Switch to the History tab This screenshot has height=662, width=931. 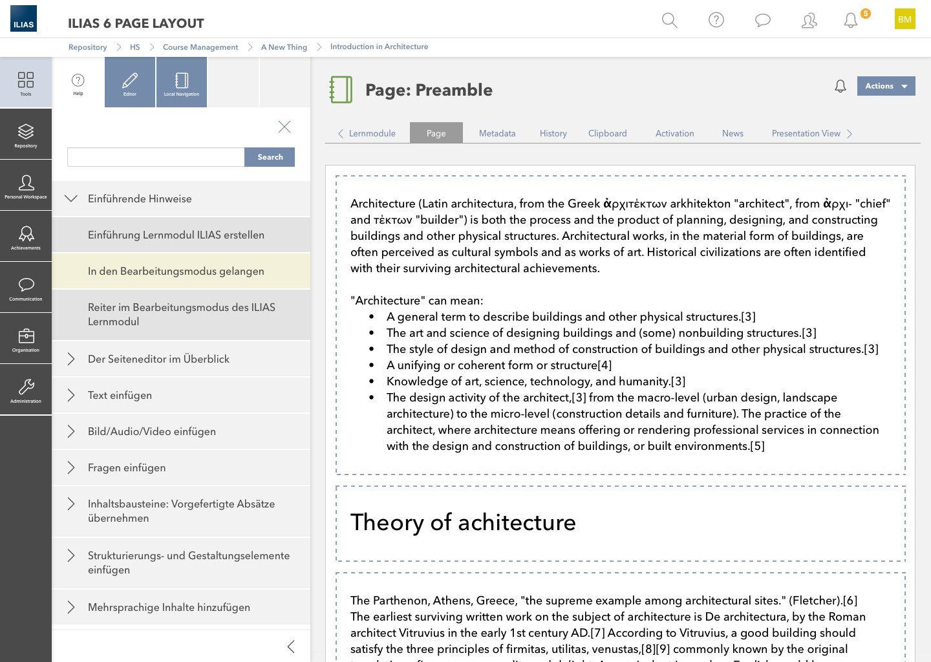tap(553, 133)
